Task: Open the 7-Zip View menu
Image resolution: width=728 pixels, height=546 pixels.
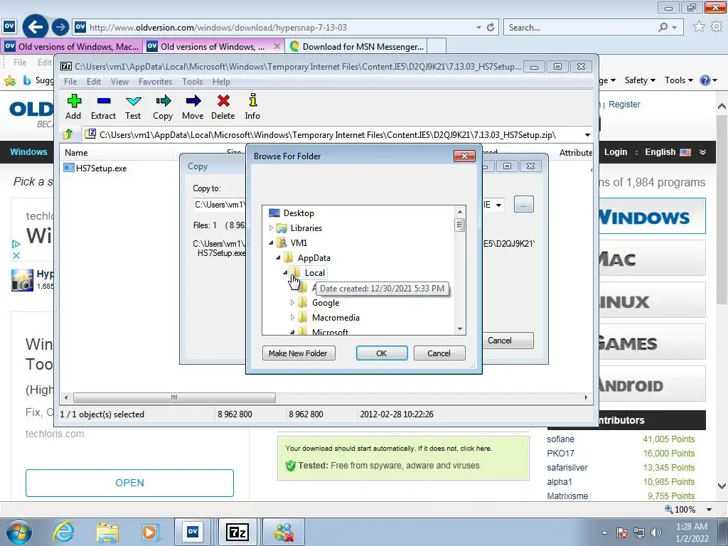Action: pos(119,82)
